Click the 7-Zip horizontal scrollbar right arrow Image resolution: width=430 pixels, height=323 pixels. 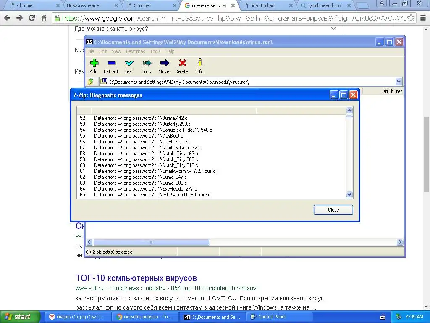tap(400, 242)
